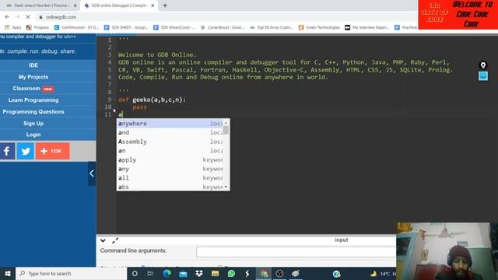The image size is (498, 280).
Task: Click the blue chat icon at right
Action: pos(483,76)
